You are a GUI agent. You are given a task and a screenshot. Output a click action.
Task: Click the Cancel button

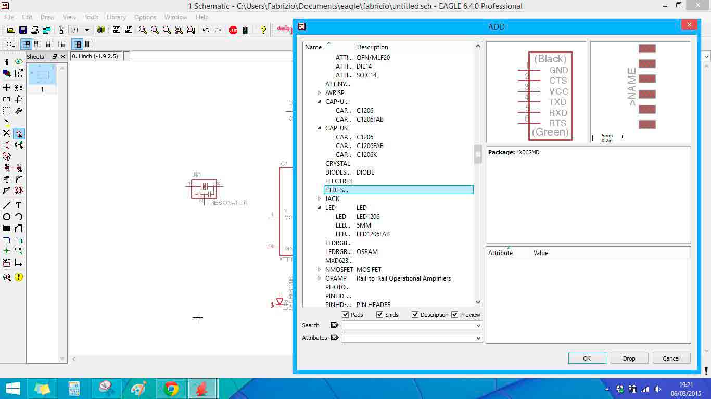click(x=671, y=358)
